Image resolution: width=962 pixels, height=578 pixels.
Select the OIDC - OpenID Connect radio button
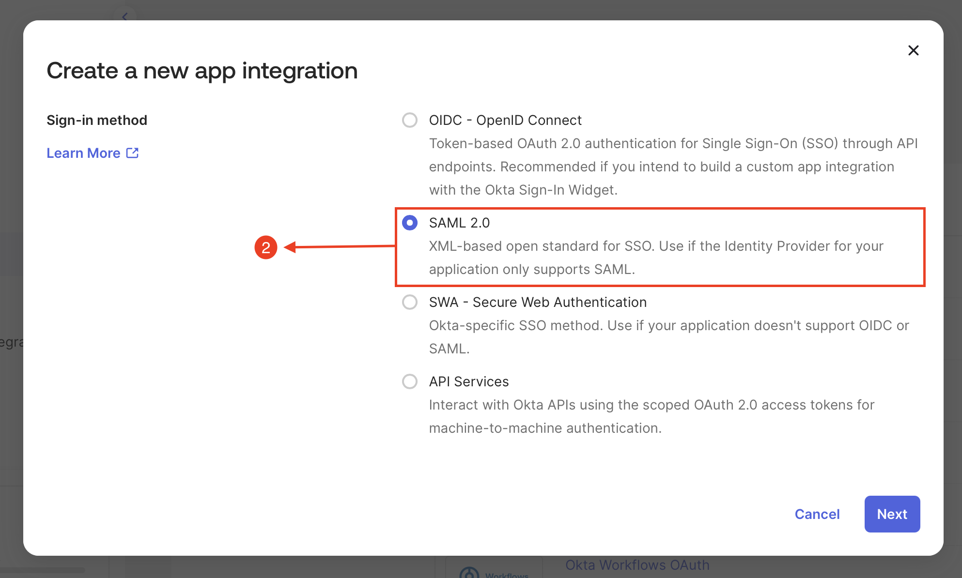click(410, 120)
